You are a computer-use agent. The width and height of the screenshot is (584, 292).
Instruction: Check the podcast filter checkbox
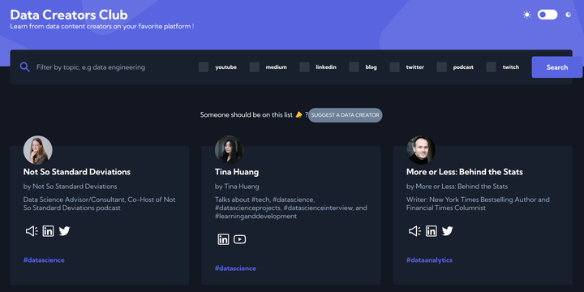442,67
